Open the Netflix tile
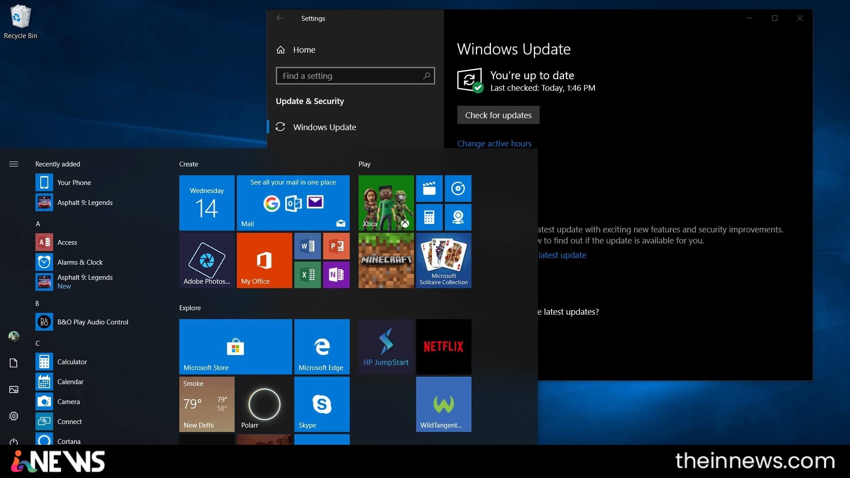This screenshot has height=478, width=850. tap(444, 347)
